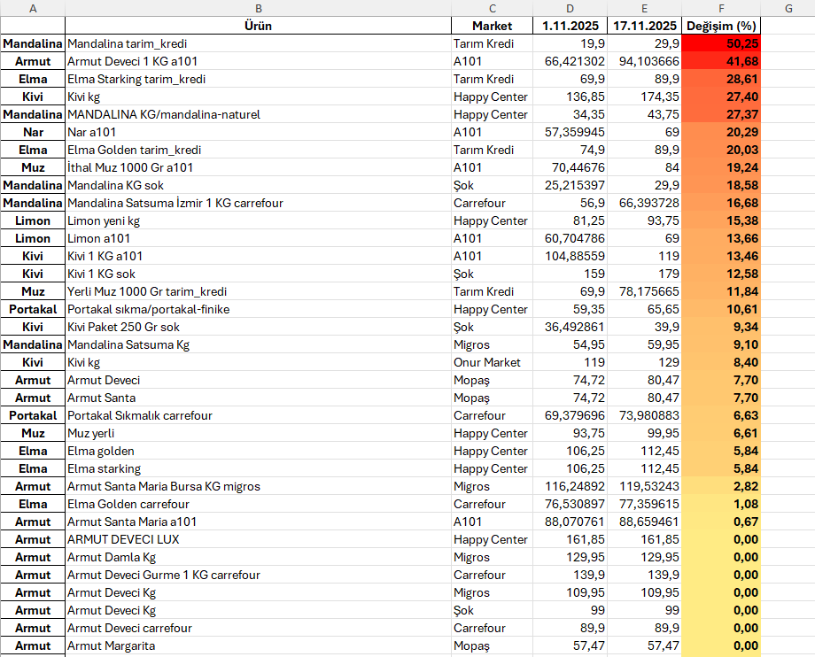Select cell Mandalina Satsuma İzmir 1 KG carrefour
The height and width of the screenshot is (657, 815).
tap(259, 203)
